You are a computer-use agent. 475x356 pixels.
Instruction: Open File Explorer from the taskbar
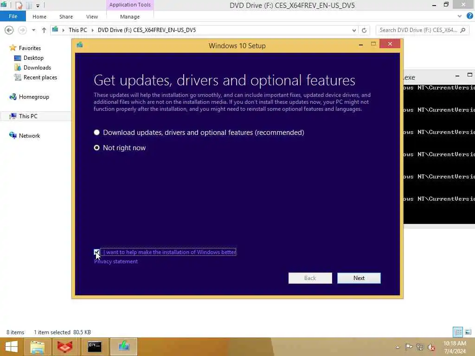[x=37, y=347]
